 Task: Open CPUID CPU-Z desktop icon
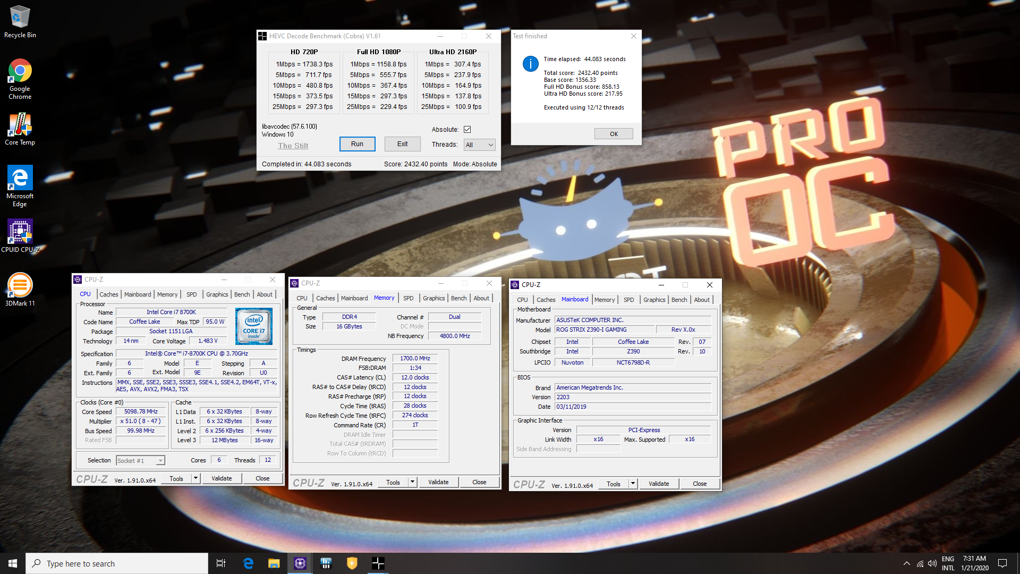20,235
